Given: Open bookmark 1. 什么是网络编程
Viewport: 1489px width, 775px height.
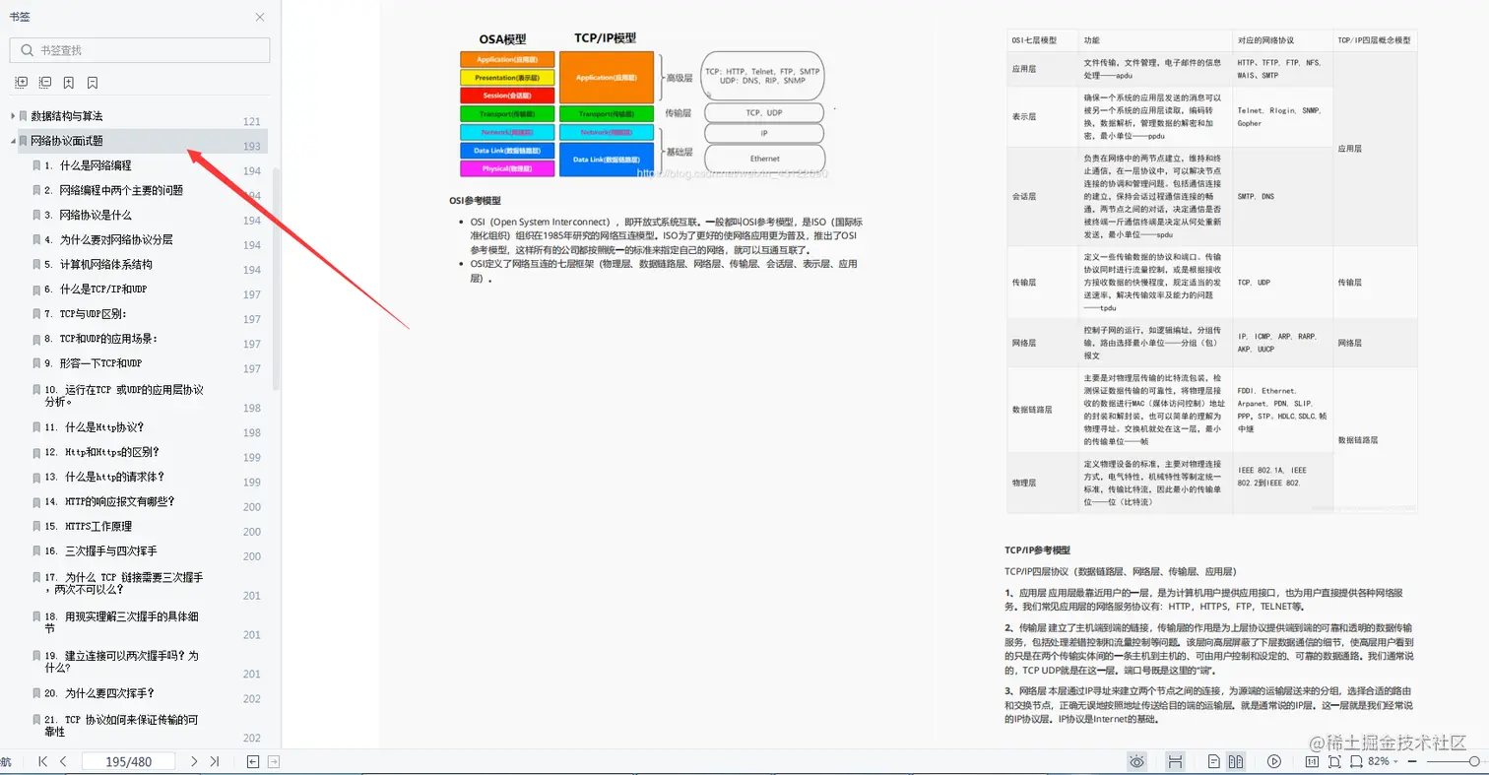Looking at the screenshot, I should pyautogui.click(x=88, y=165).
